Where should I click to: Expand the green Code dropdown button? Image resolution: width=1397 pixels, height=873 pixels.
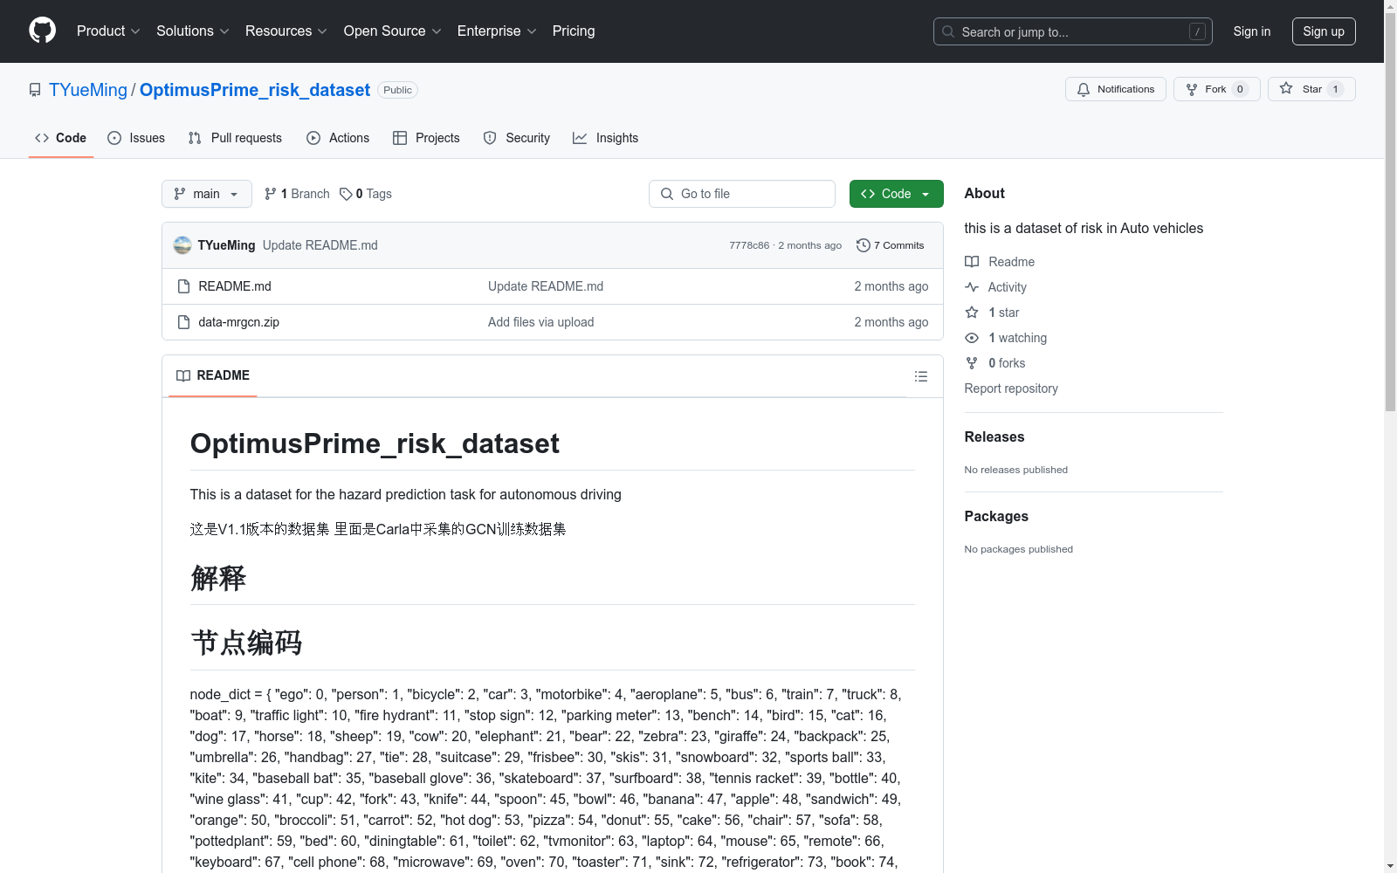click(x=896, y=194)
